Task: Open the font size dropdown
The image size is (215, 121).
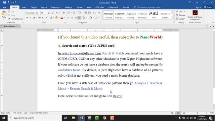Action: [46, 13]
